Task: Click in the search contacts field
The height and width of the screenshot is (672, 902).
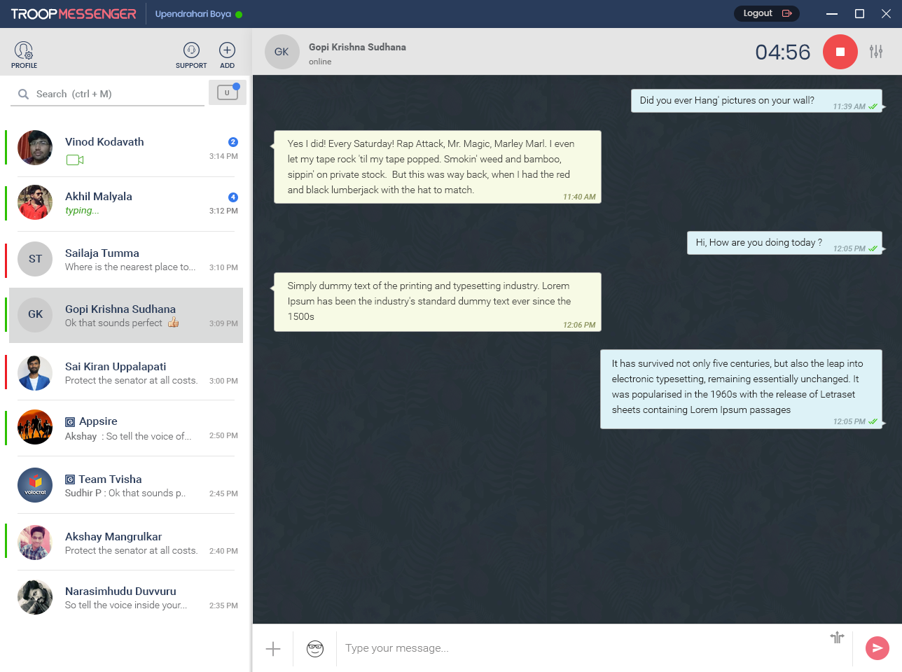Action: 112,94
